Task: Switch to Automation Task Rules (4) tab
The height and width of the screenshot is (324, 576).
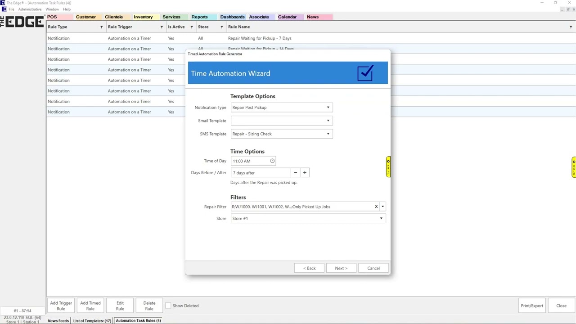Action: (138, 321)
